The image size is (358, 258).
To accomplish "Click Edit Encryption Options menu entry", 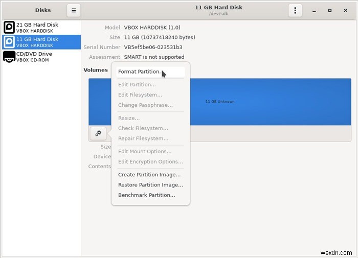I will [x=150, y=162].
